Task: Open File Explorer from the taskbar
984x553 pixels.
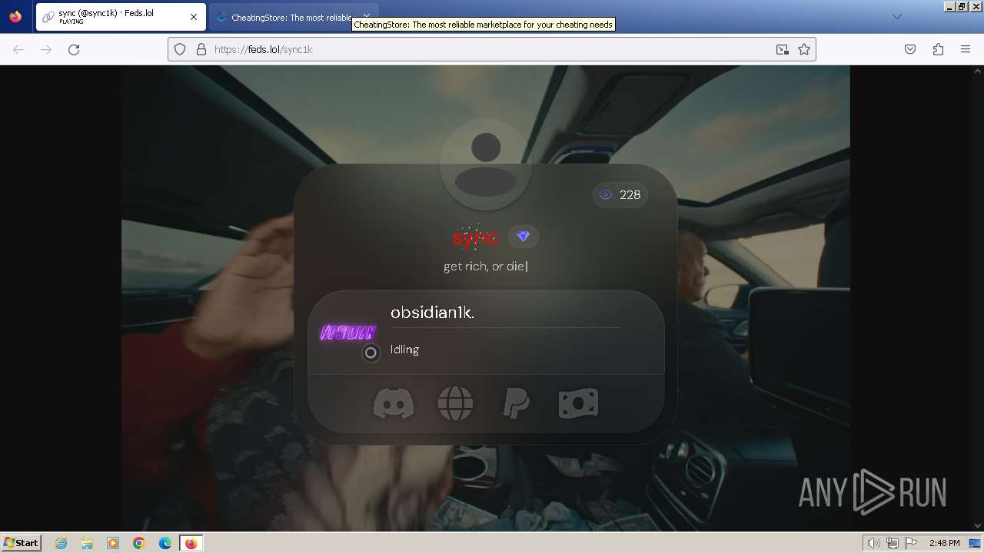Action: point(87,543)
